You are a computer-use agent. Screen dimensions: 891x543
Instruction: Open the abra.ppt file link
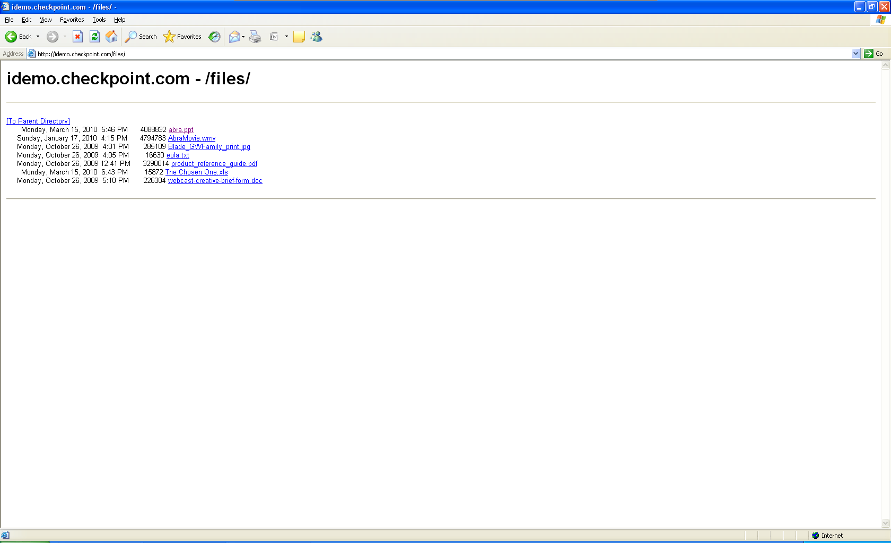(181, 130)
